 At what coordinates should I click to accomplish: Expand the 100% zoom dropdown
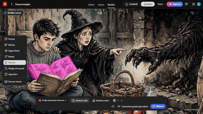101,13
